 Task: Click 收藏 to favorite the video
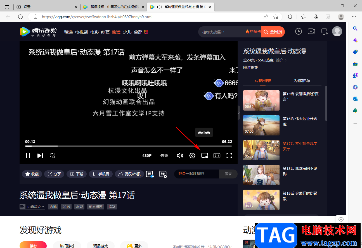[32, 174]
